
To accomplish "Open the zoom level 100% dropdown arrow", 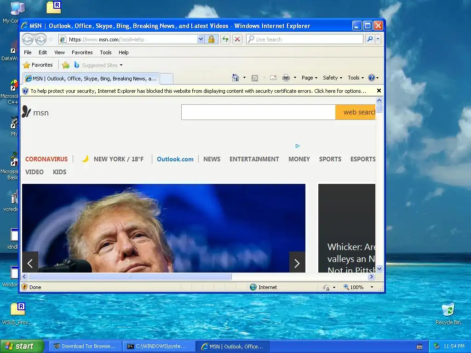I will [x=372, y=287].
